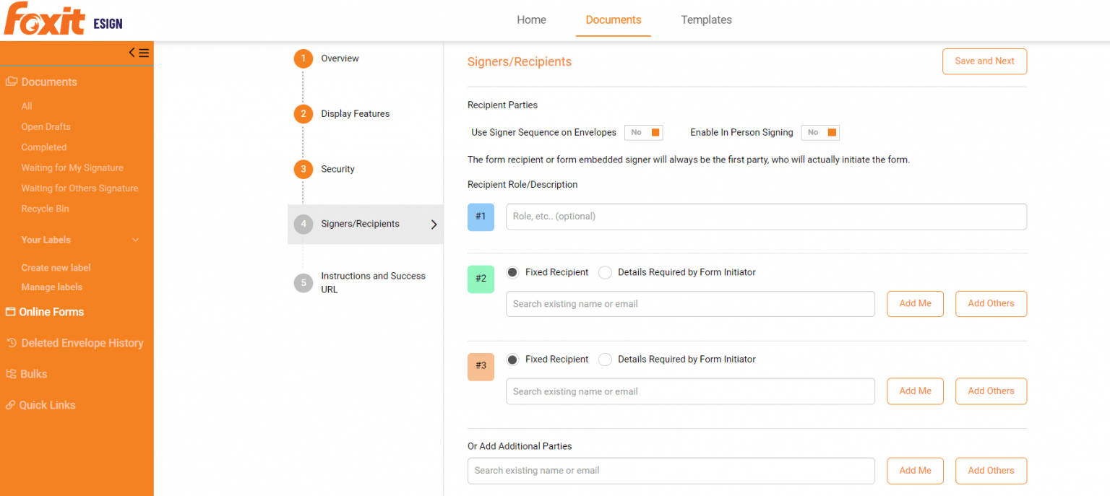Click the Role description input for recipient #1
Screen dimensions: 1110x496
(x=766, y=217)
